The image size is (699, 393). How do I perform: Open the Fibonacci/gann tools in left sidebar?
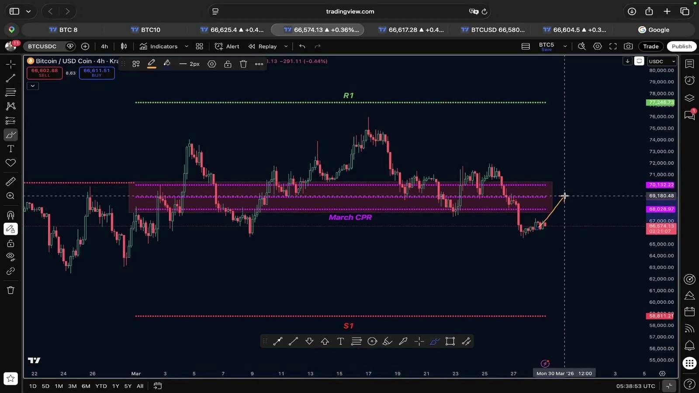tap(10, 92)
